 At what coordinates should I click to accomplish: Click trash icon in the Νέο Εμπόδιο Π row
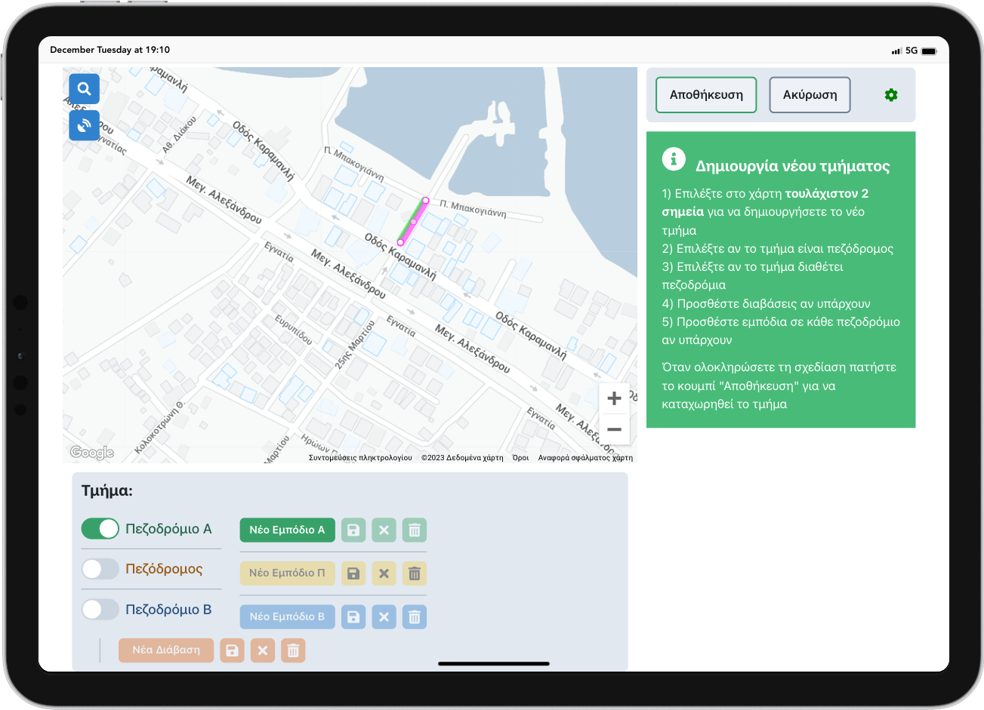pos(414,573)
